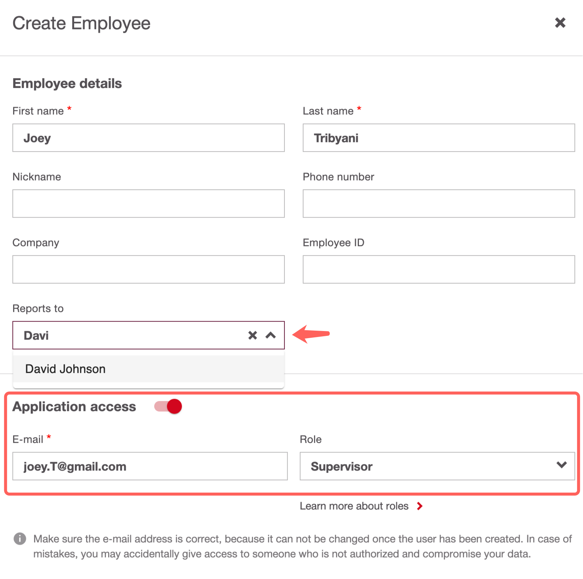Click the E-mail field with joey.T@gmail.com
The width and height of the screenshot is (583, 579).
click(150, 466)
